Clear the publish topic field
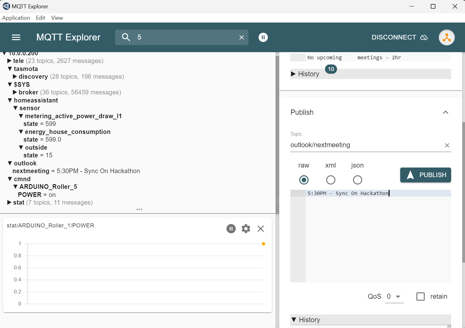This screenshot has height=328, width=465. (447, 145)
